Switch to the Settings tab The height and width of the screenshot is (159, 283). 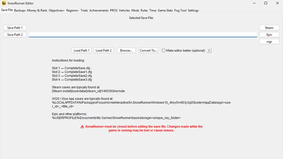pyautogui.click(x=193, y=11)
